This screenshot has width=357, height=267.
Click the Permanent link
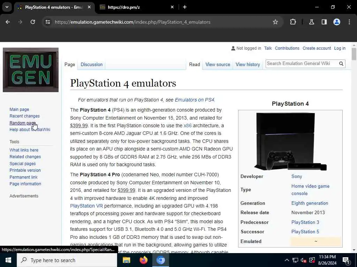pyautogui.click(x=23, y=177)
